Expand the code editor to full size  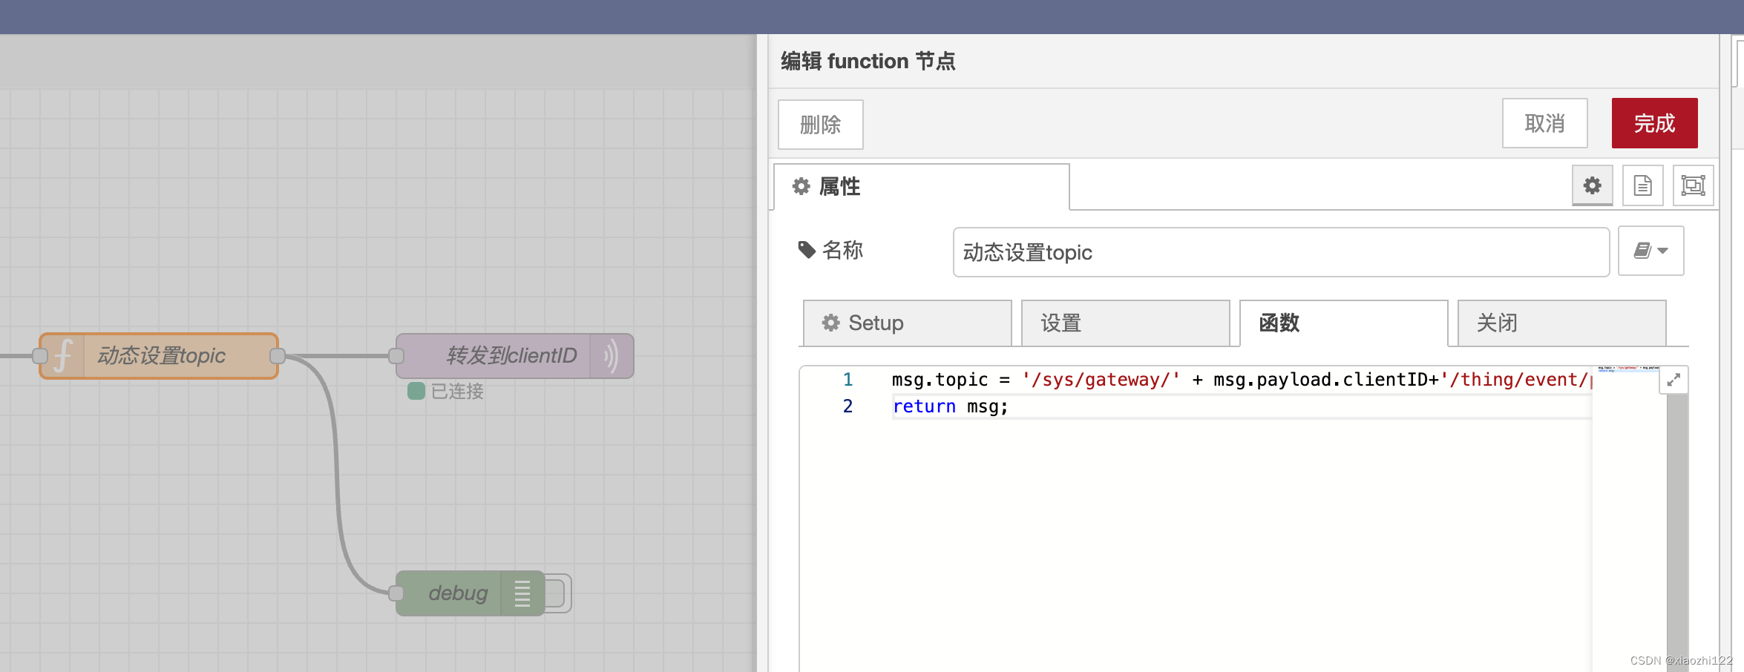point(1673,381)
